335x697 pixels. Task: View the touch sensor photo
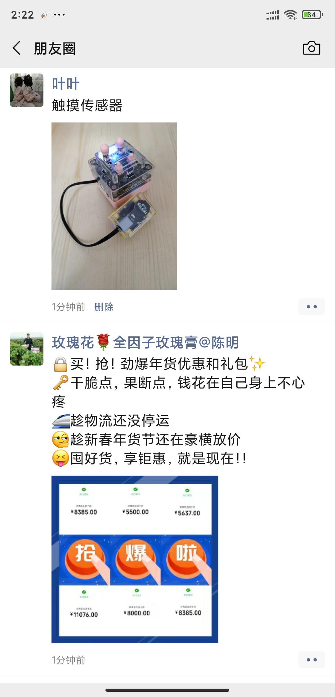pos(114,206)
